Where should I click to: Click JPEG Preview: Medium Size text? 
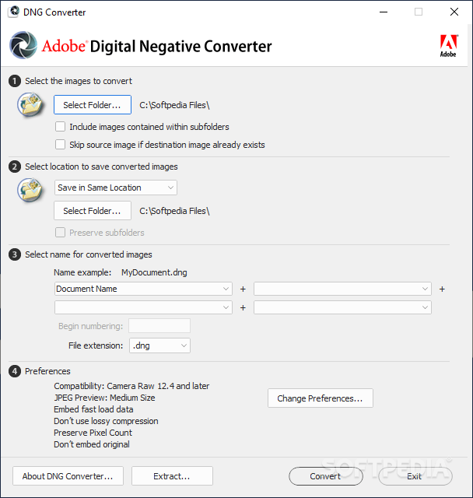tap(104, 398)
